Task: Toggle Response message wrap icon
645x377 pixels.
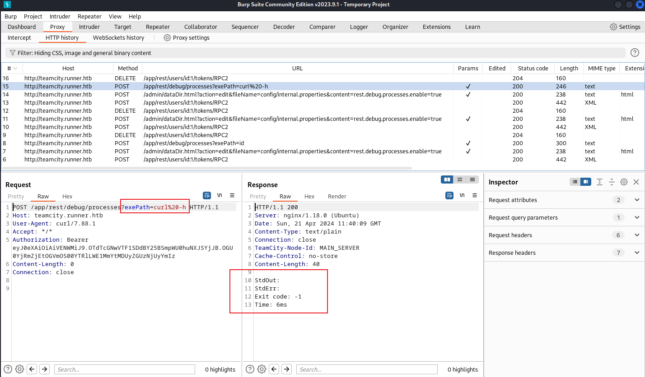Action: click(449, 195)
